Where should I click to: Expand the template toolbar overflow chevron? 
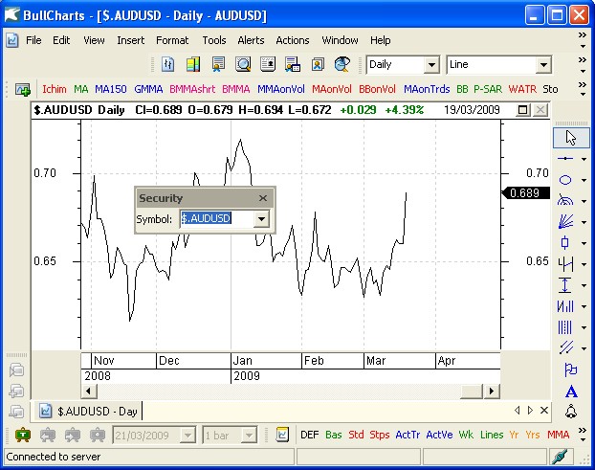pos(583,436)
